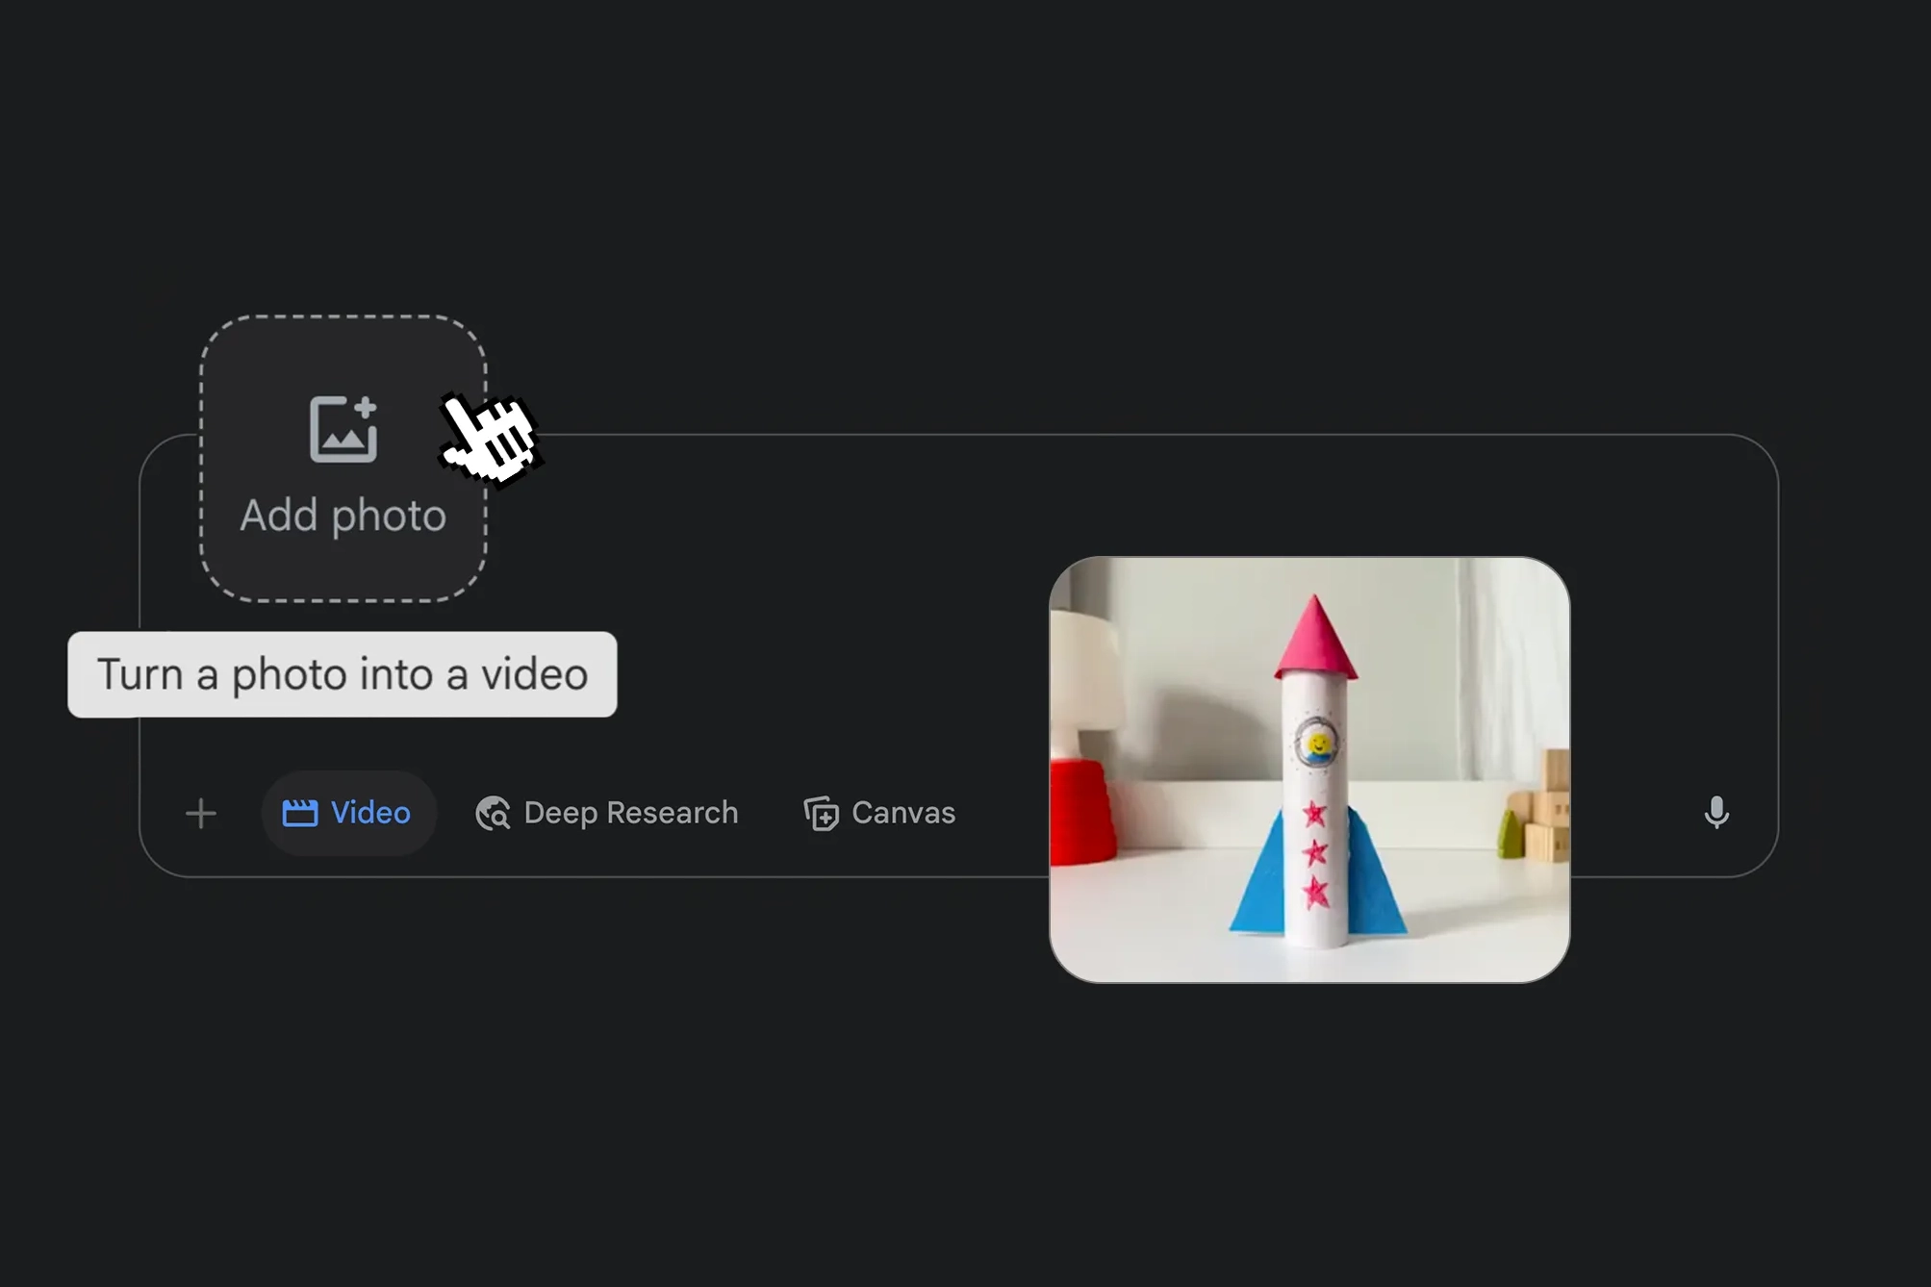
Task: Choose the Canvas text label
Action: tap(902, 814)
